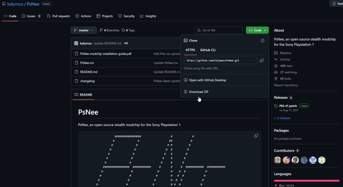Screen dimensions: 343x187
Task: Toggle the green Code dropdown button
Action: [257, 30]
